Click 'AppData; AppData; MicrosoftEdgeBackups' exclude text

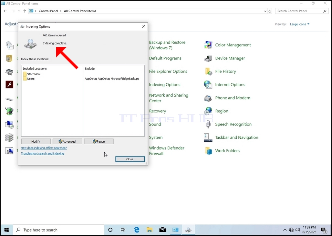pyautogui.click(x=112, y=79)
